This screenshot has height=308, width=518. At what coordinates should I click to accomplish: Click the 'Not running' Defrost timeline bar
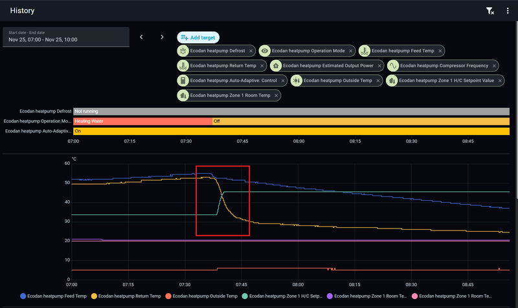coord(291,111)
